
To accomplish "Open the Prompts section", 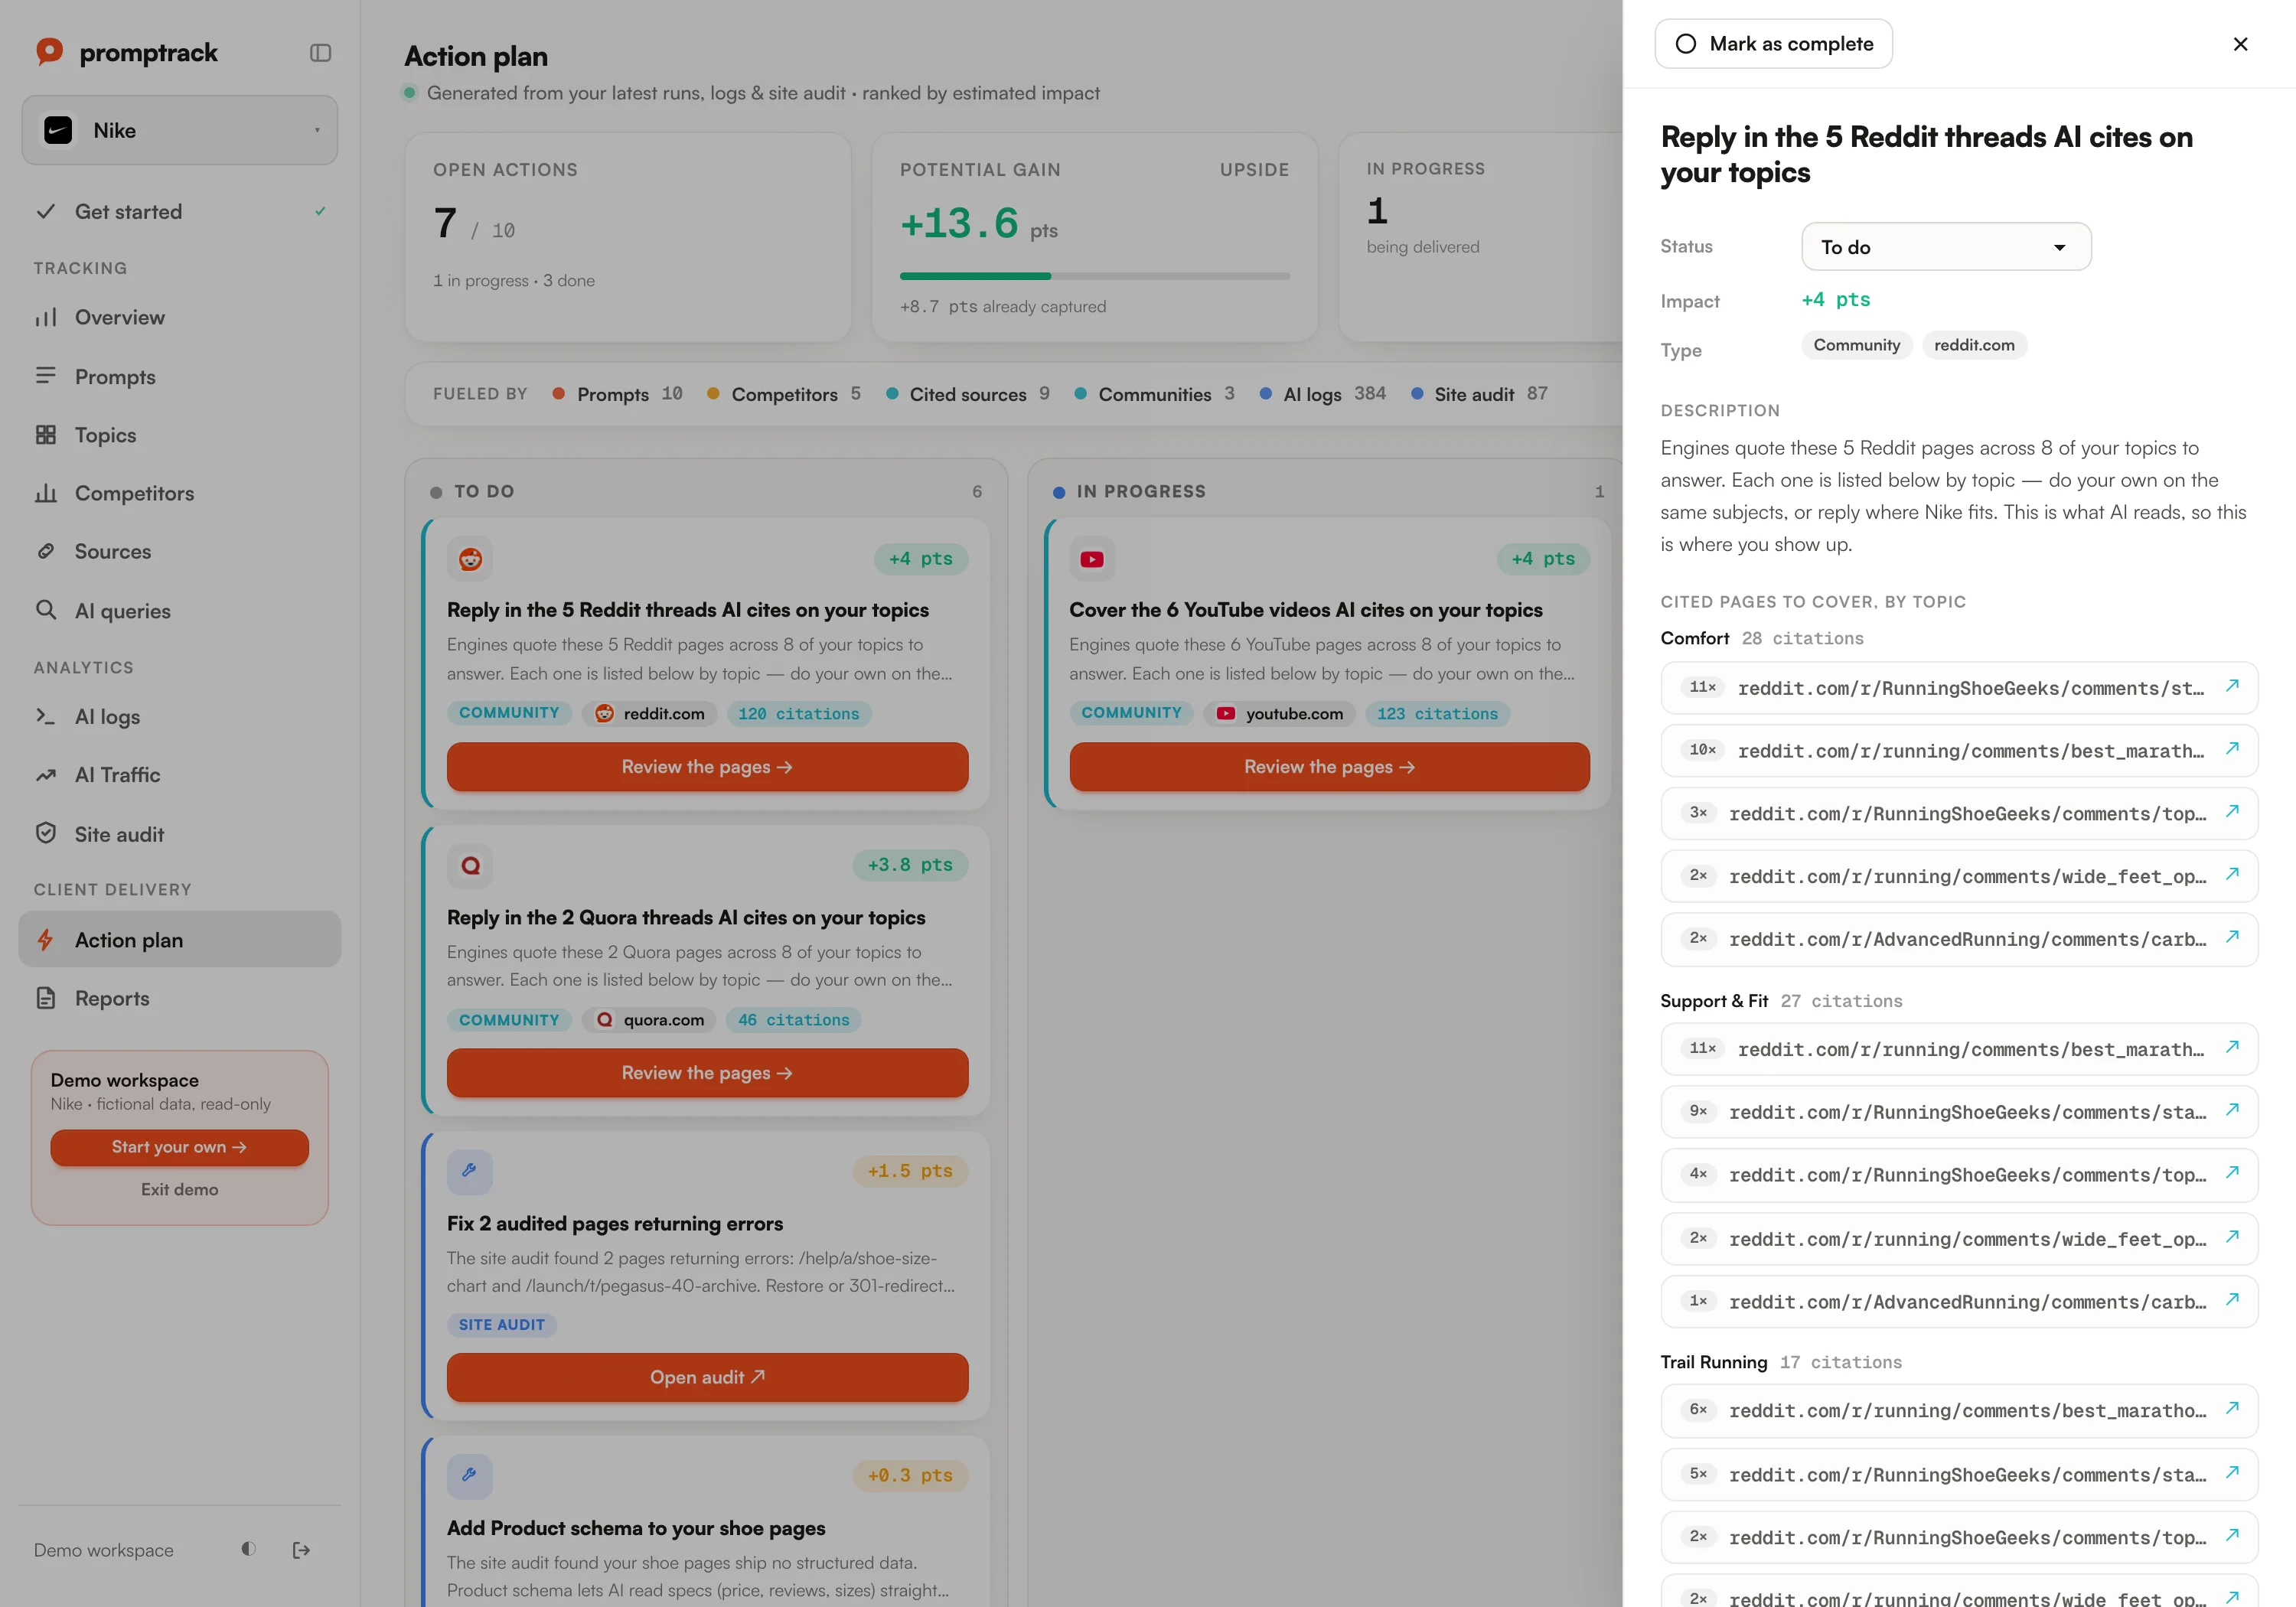I will tap(180, 376).
